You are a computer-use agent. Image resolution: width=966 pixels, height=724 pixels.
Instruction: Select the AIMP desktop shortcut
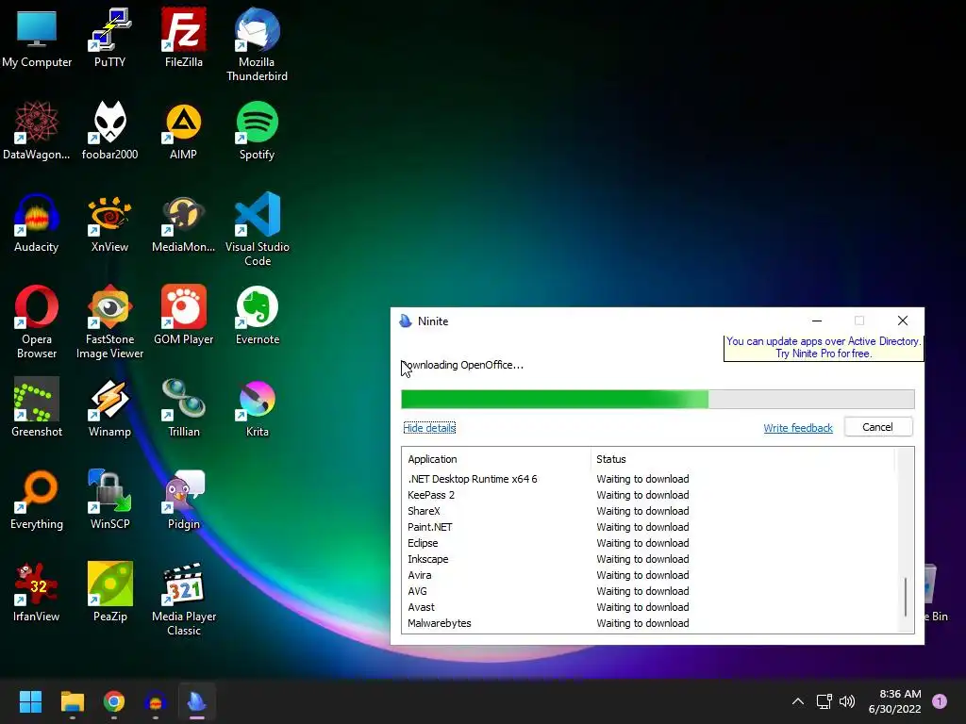coord(184,130)
